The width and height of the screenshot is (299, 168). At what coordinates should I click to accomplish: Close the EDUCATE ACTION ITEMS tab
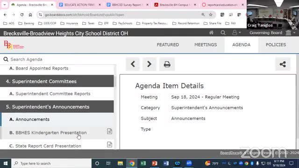point(100,5)
